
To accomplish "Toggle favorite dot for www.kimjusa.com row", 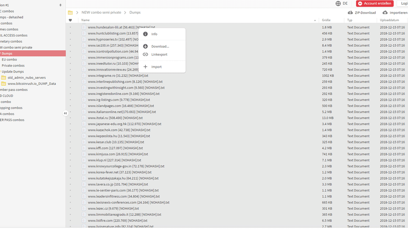I will point(70,154).
